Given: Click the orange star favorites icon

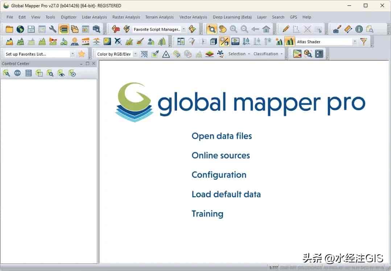Looking at the screenshot, I should [x=82, y=54].
